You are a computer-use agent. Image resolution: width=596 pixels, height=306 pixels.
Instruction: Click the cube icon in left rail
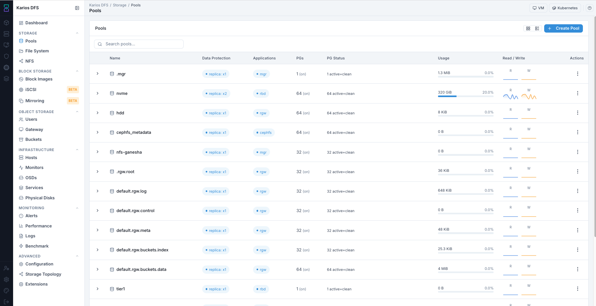pyautogui.click(x=6, y=23)
